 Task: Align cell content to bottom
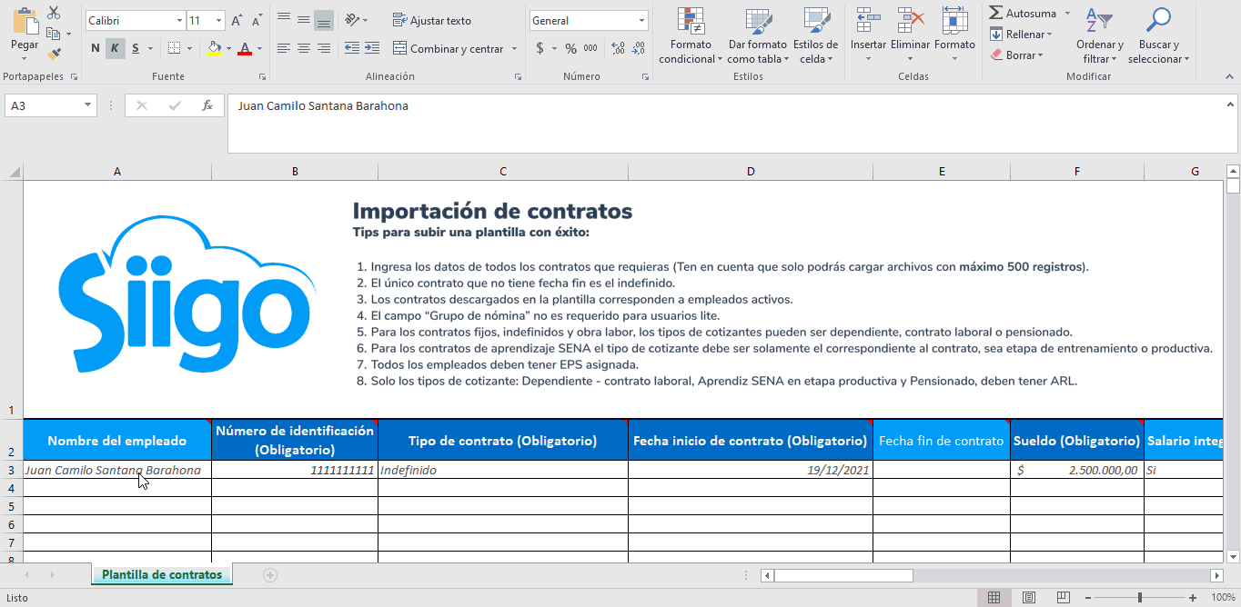(324, 20)
